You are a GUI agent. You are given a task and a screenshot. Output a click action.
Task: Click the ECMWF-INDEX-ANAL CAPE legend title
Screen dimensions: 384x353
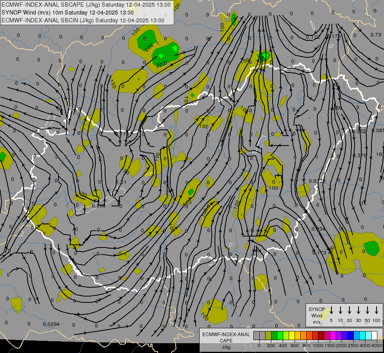point(226,337)
